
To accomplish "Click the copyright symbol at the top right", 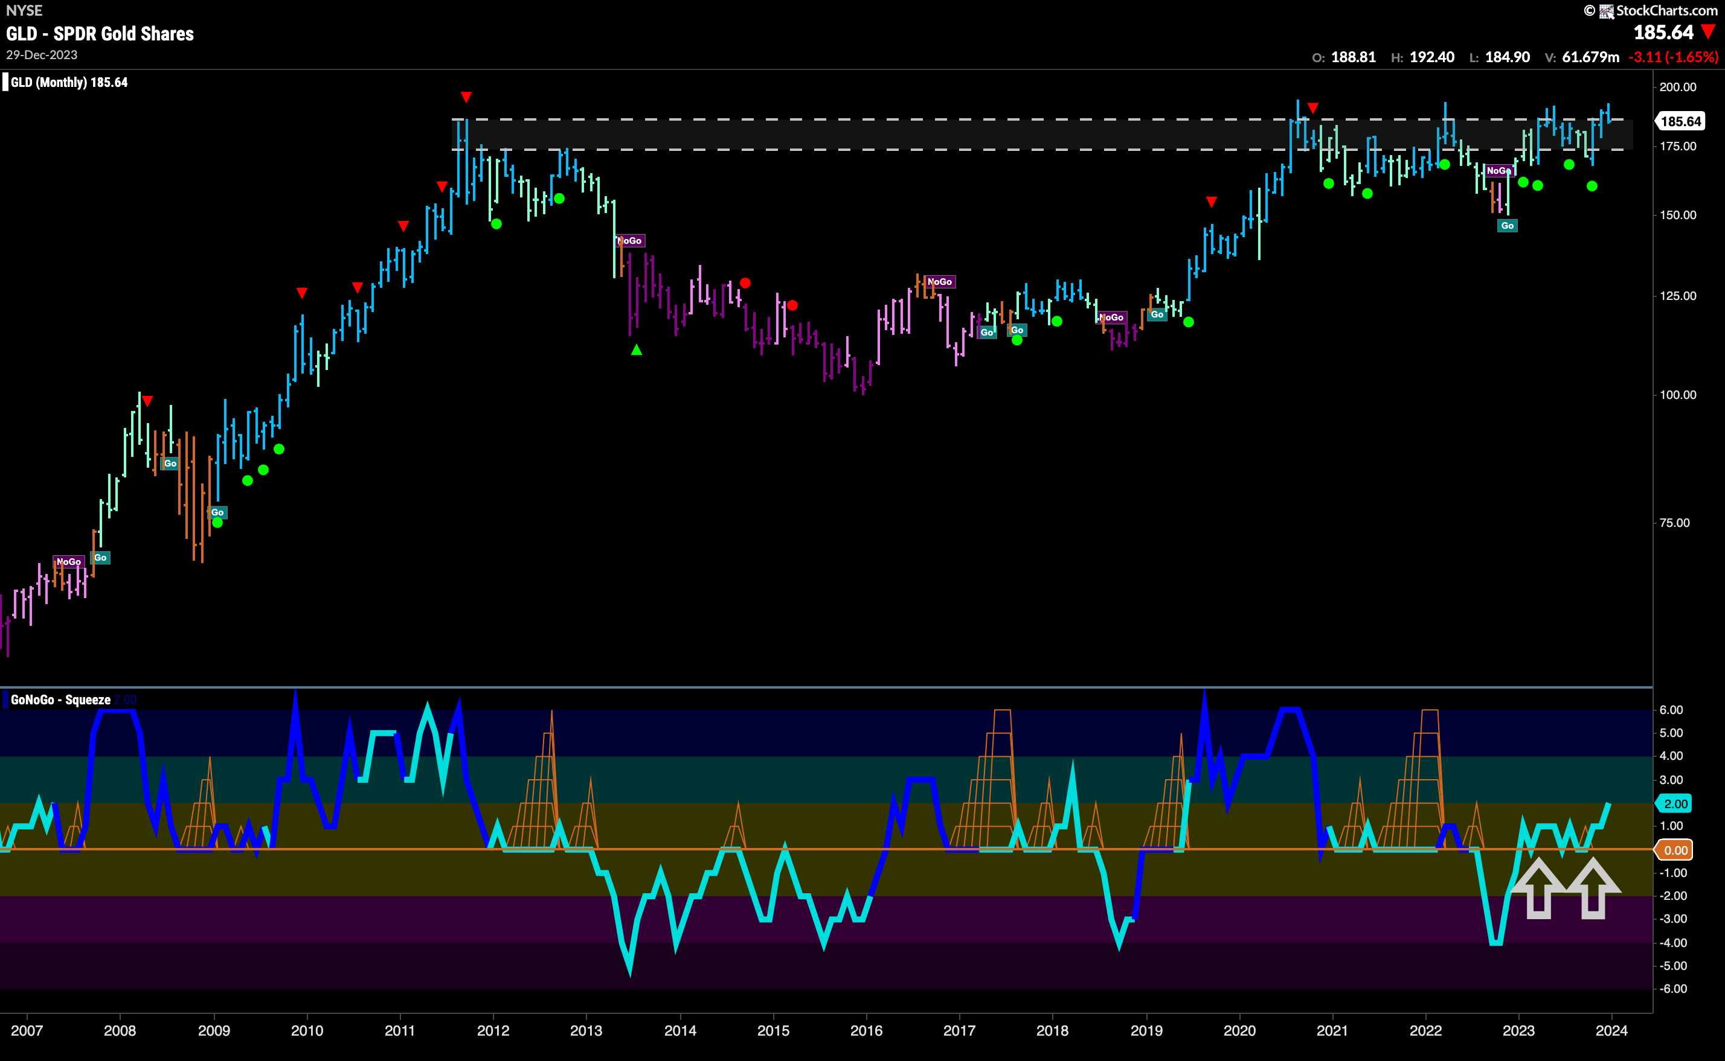I will (x=1590, y=10).
